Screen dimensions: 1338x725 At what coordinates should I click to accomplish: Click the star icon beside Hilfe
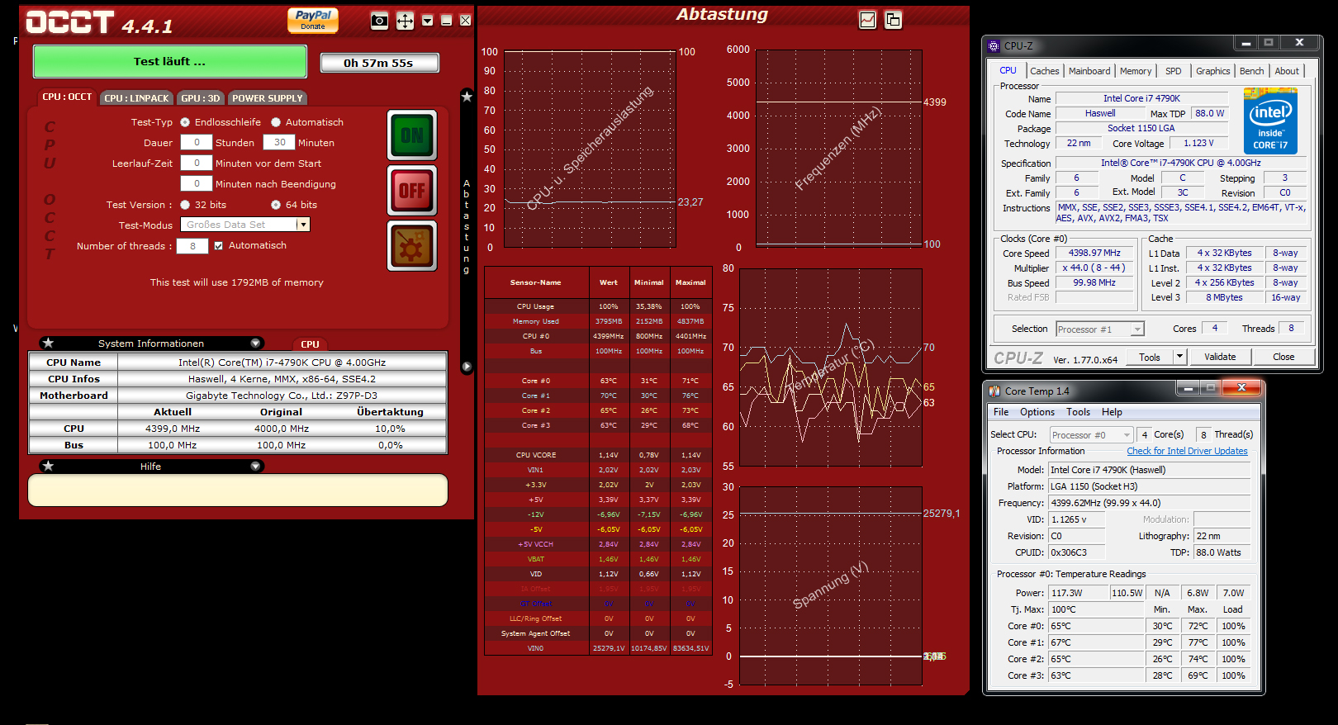(x=48, y=466)
